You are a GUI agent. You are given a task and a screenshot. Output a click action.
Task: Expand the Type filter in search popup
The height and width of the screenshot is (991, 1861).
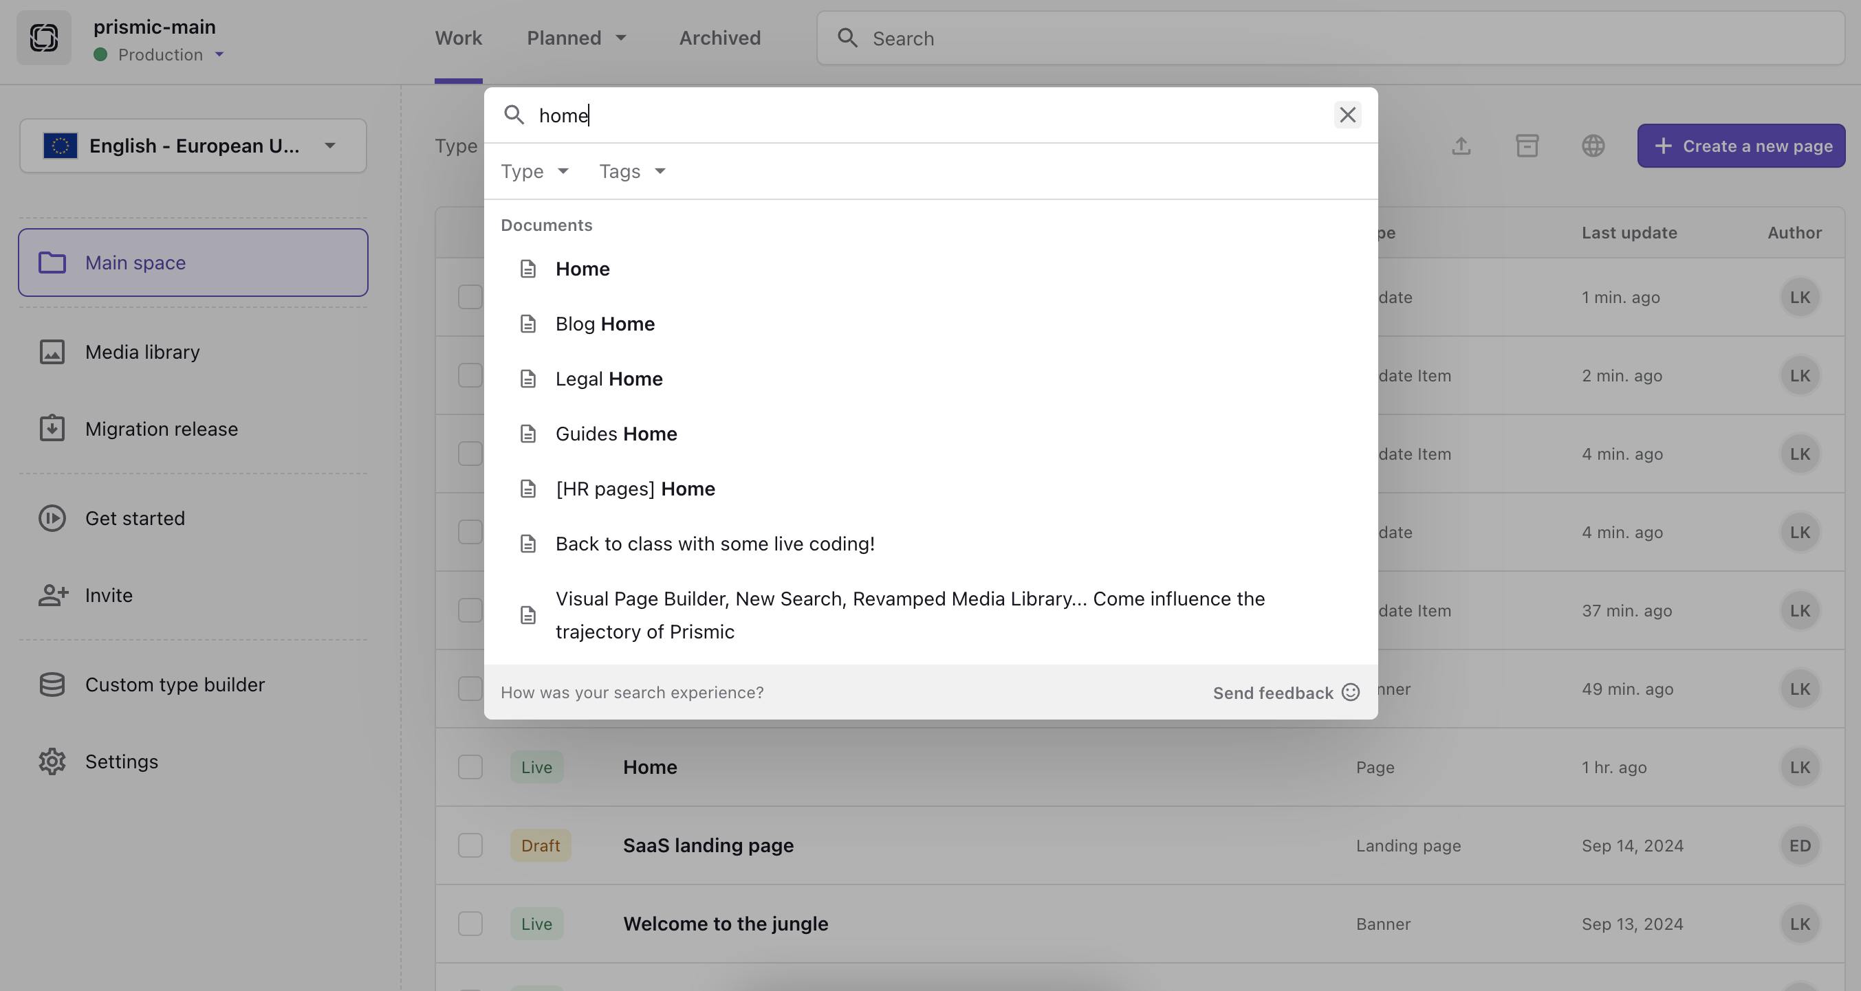(534, 172)
